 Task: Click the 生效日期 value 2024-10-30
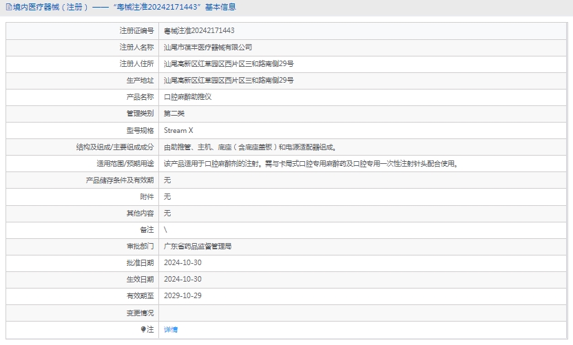click(183, 279)
